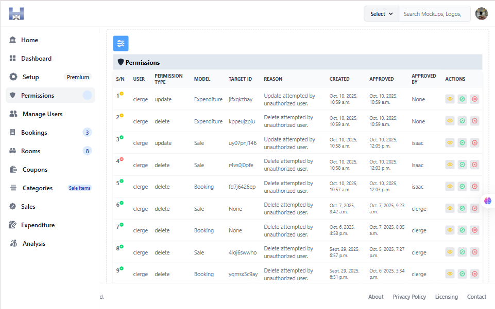Click the approve icon for target uy07pnj146

pyautogui.click(x=462, y=143)
